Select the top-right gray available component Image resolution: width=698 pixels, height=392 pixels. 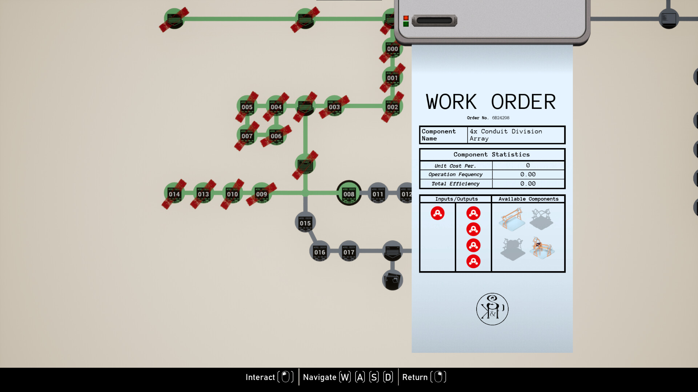coord(541,219)
